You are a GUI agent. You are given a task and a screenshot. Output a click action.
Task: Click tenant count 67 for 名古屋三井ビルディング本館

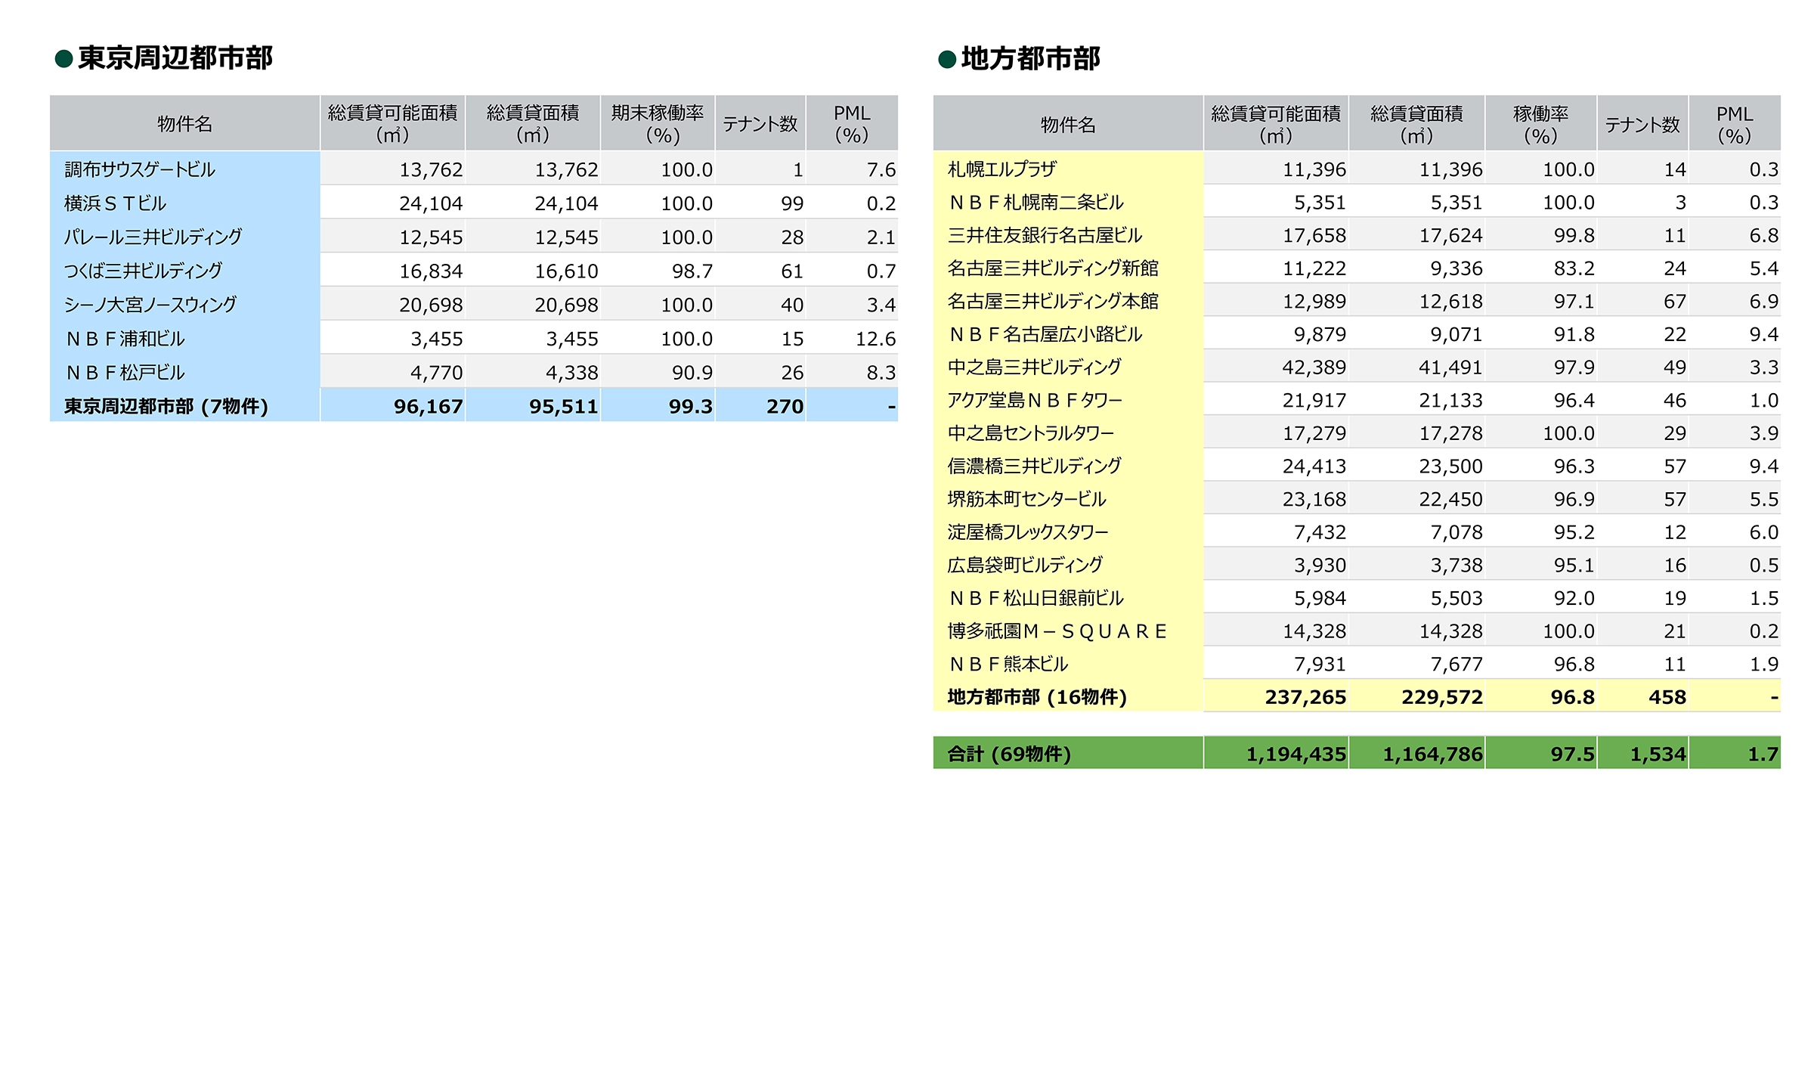pyautogui.click(x=1674, y=301)
